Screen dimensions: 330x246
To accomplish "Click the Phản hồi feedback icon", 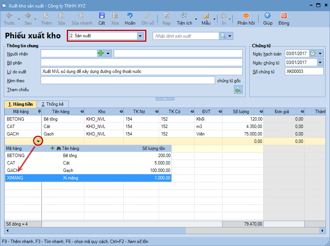I will [x=246, y=16].
